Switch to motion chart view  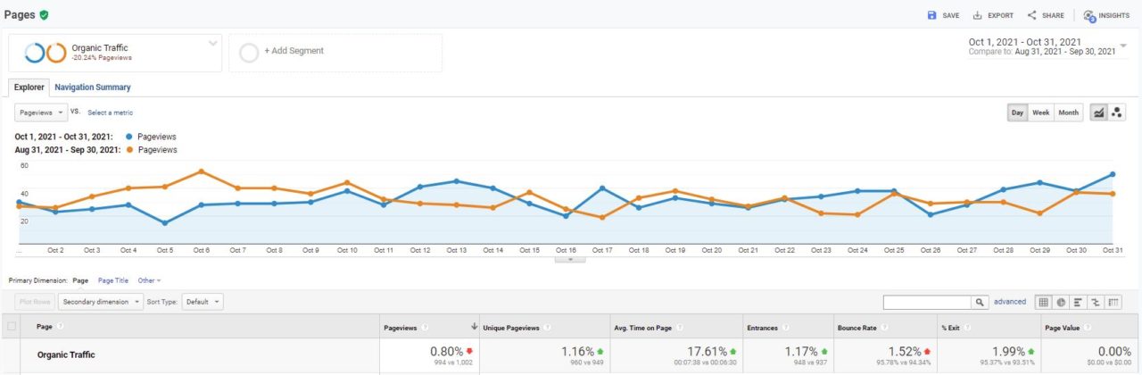click(1116, 112)
